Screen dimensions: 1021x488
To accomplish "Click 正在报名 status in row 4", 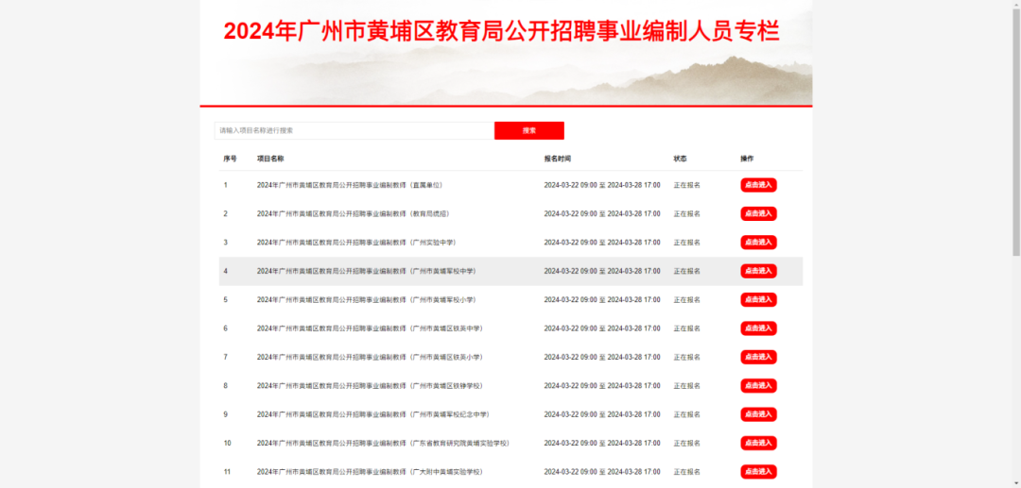I will [x=687, y=271].
